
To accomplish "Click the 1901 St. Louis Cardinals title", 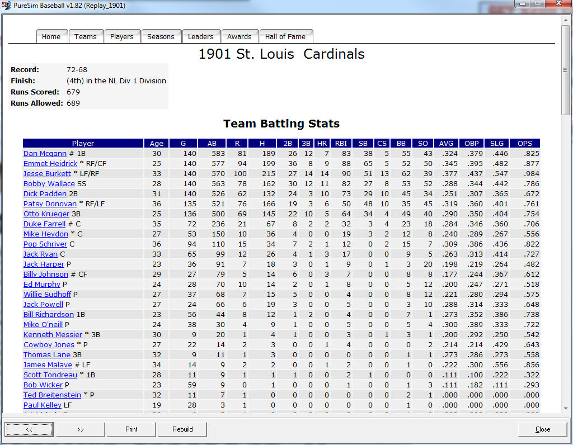I will (x=281, y=54).
